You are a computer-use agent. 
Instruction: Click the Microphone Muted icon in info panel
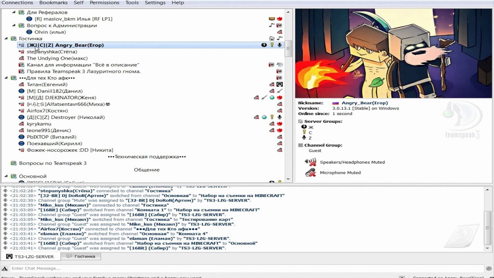310,173
